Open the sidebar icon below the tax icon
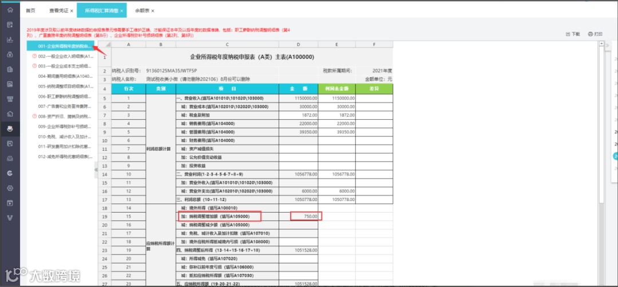Image resolution: width=618 pixels, height=287 pixels. [10, 143]
